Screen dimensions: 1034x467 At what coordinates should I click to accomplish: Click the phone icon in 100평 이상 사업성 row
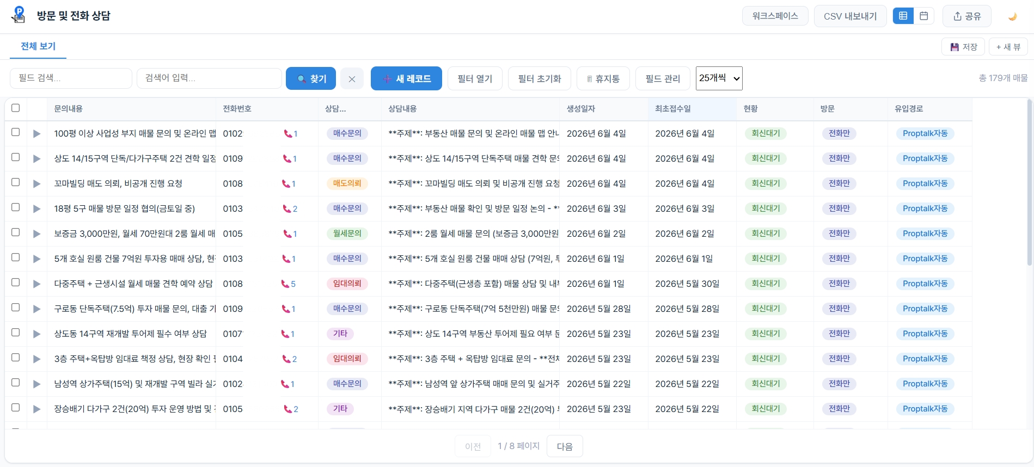pos(287,134)
